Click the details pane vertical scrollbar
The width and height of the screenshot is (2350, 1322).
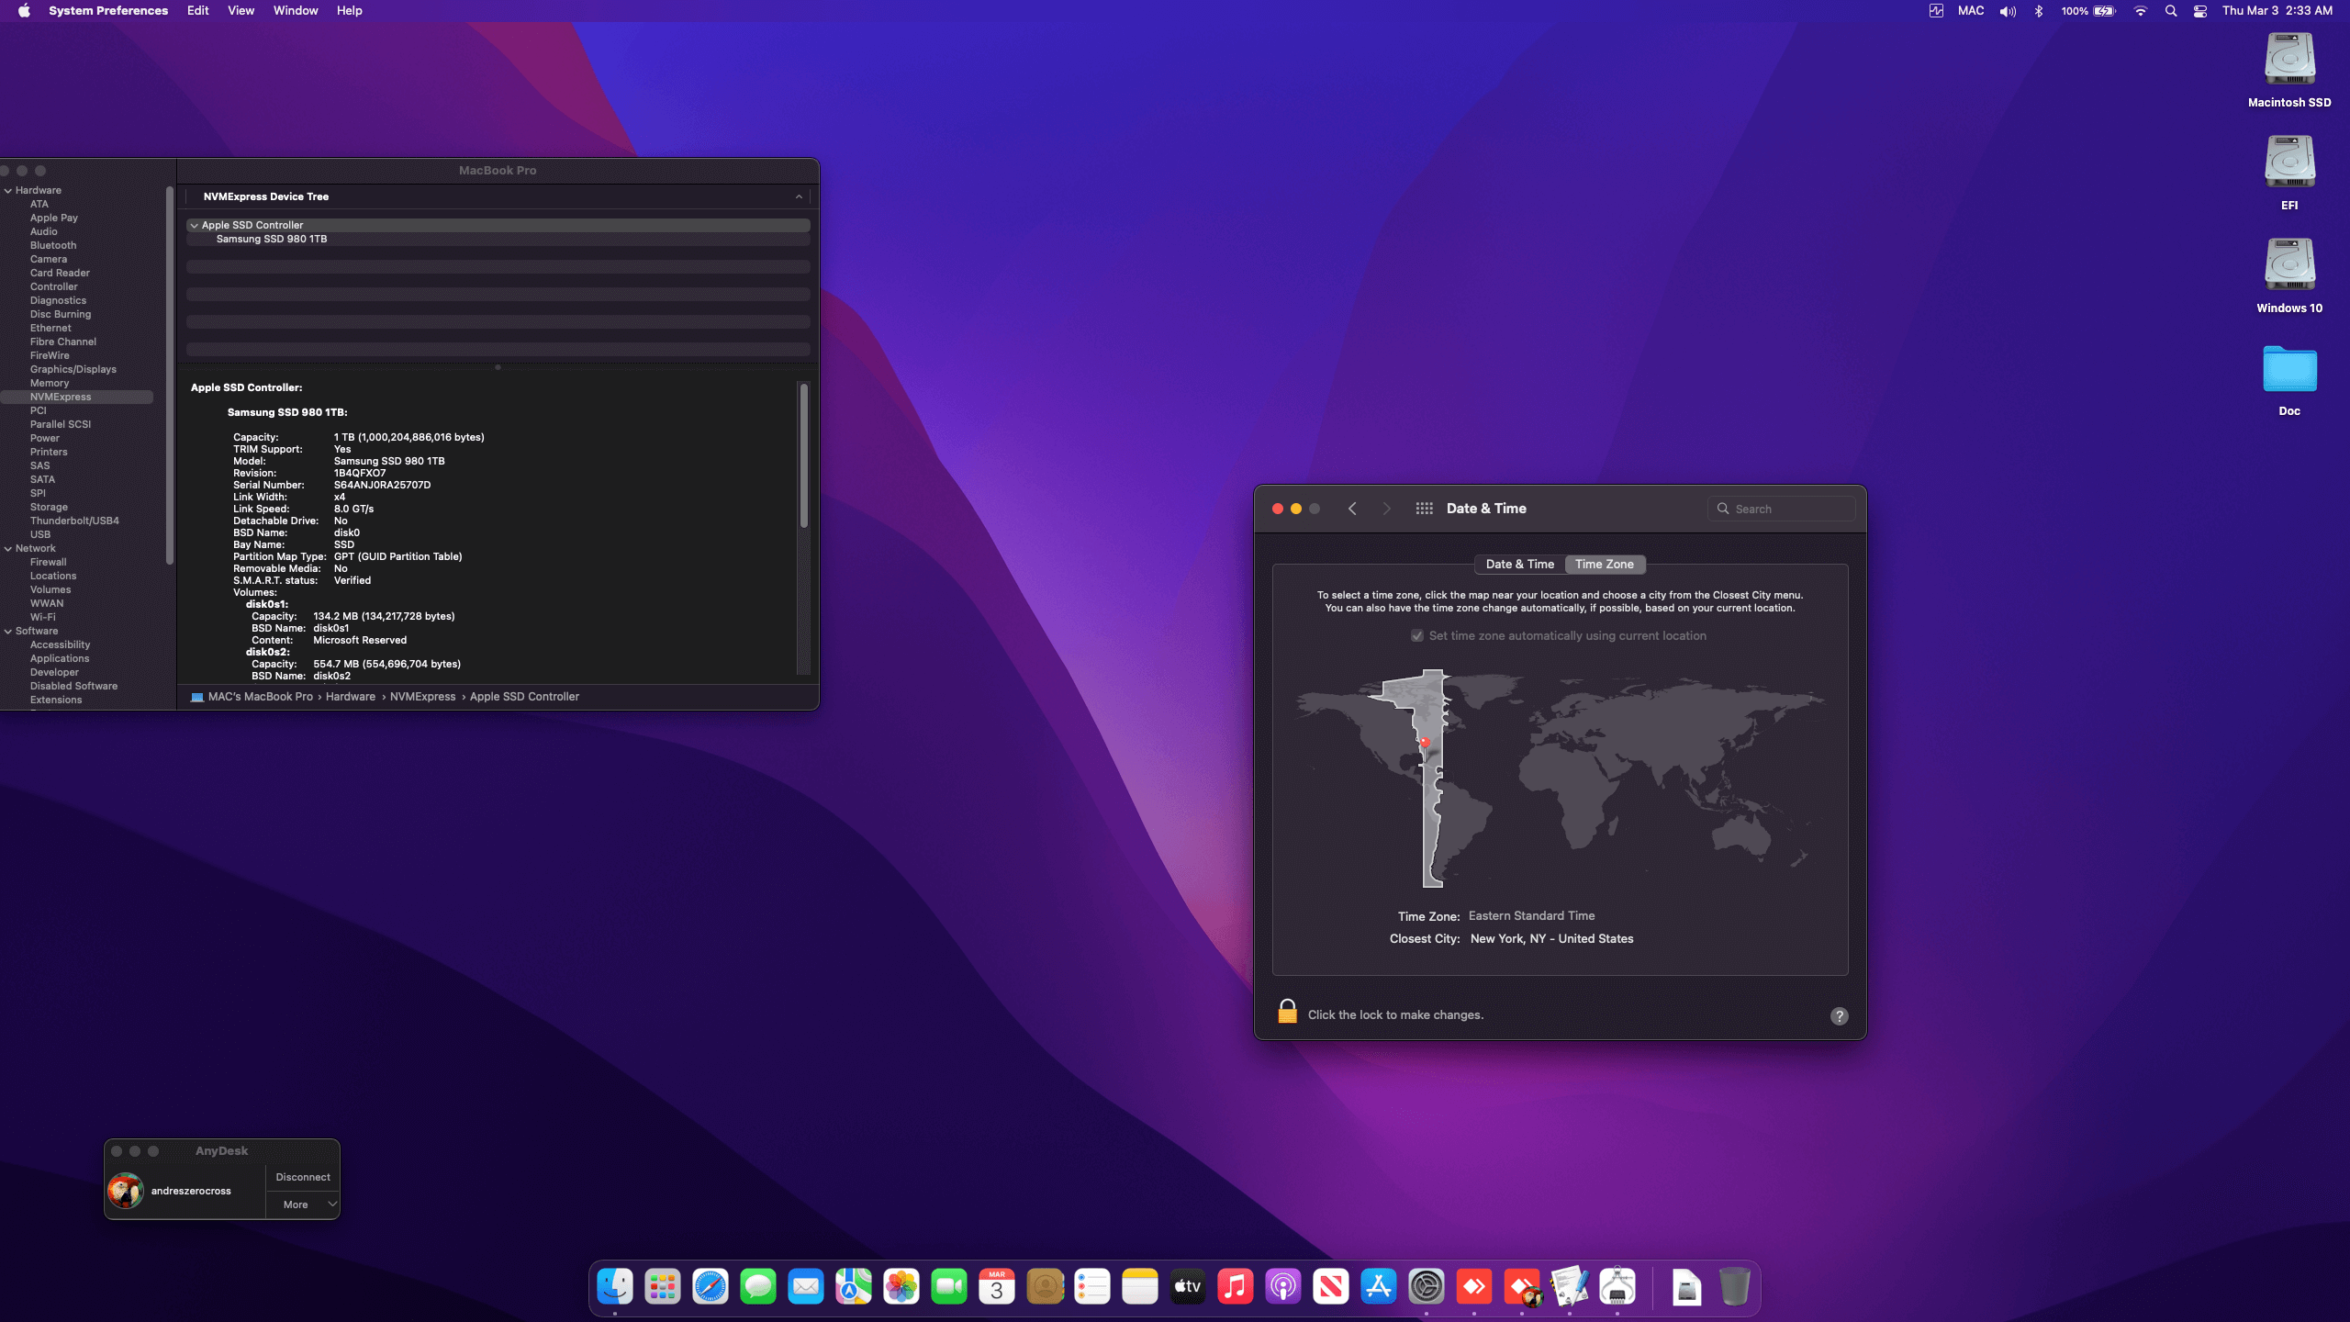tap(804, 456)
